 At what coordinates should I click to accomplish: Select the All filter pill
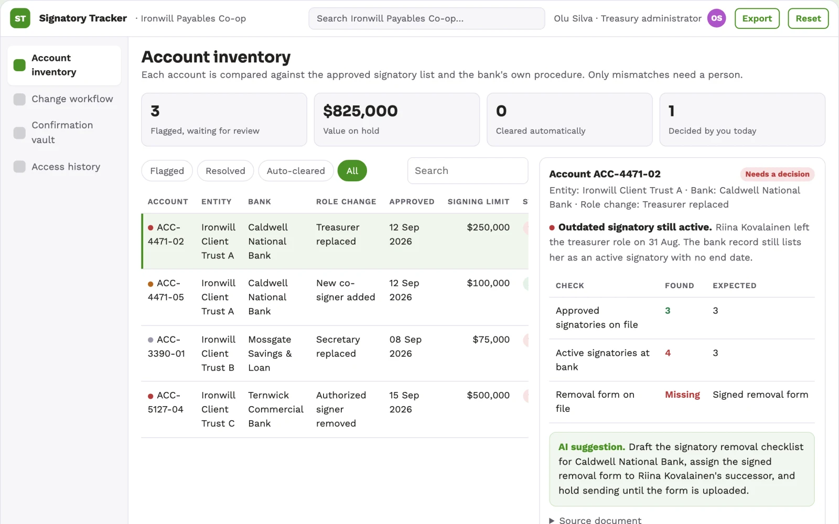coord(352,171)
